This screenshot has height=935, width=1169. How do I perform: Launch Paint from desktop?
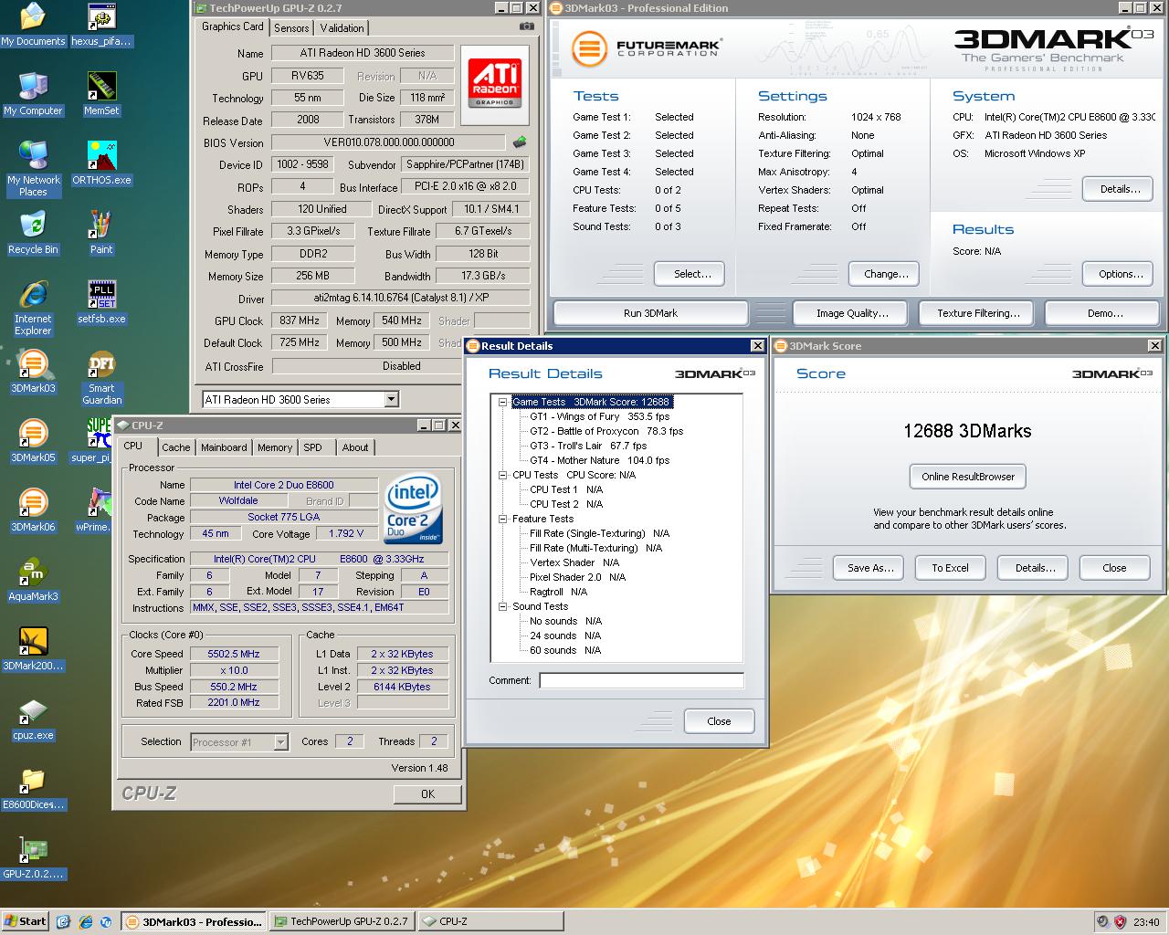(x=101, y=234)
